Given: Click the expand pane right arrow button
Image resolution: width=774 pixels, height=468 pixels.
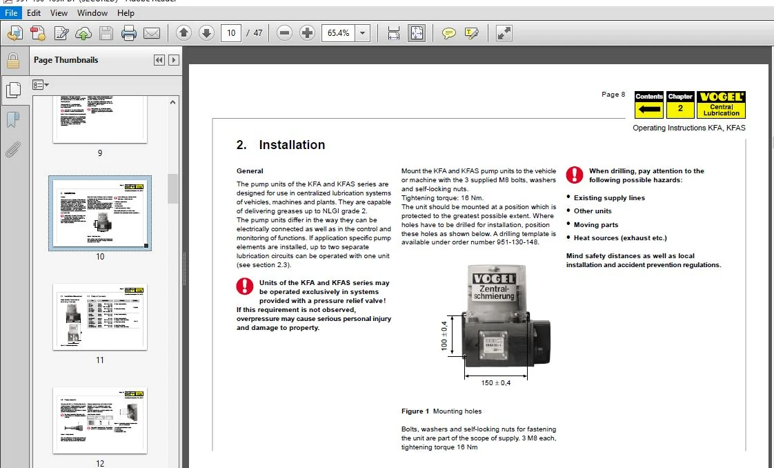Looking at the screenshot, I should tap(173, 60).
